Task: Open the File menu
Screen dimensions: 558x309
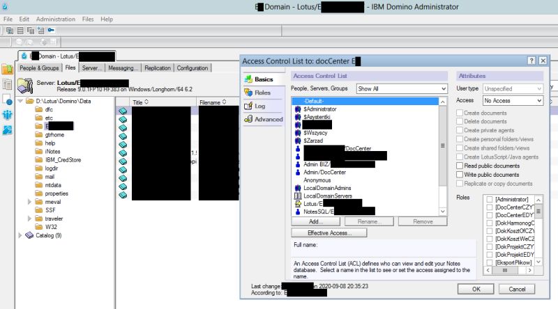Action: tap(8, 19)
